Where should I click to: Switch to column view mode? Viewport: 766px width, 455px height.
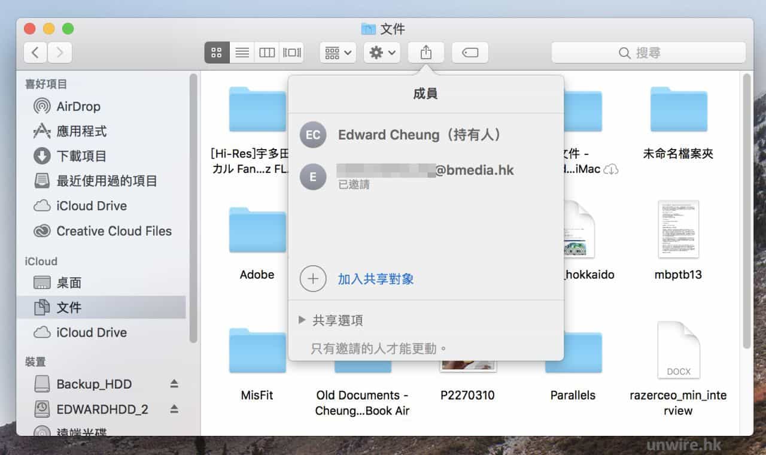coord(267,53)
